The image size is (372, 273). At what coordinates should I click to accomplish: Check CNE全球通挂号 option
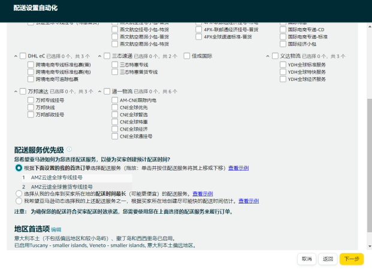115,136
